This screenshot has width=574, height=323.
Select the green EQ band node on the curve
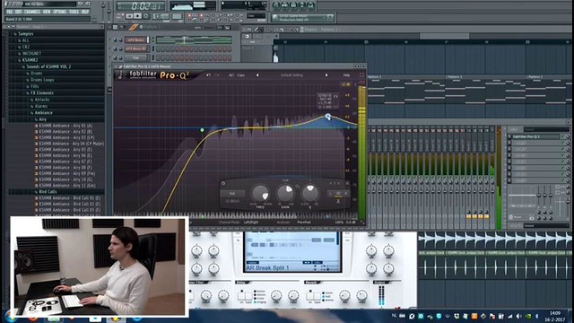click(x=202, y=130)
